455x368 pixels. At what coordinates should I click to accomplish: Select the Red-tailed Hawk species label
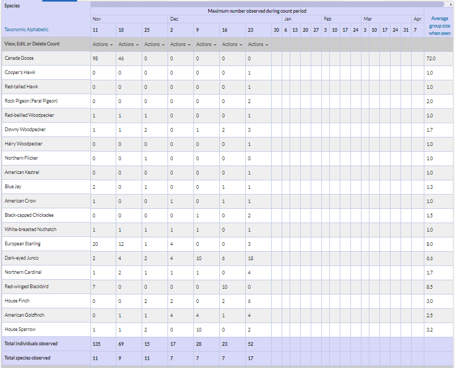(22, 87)
